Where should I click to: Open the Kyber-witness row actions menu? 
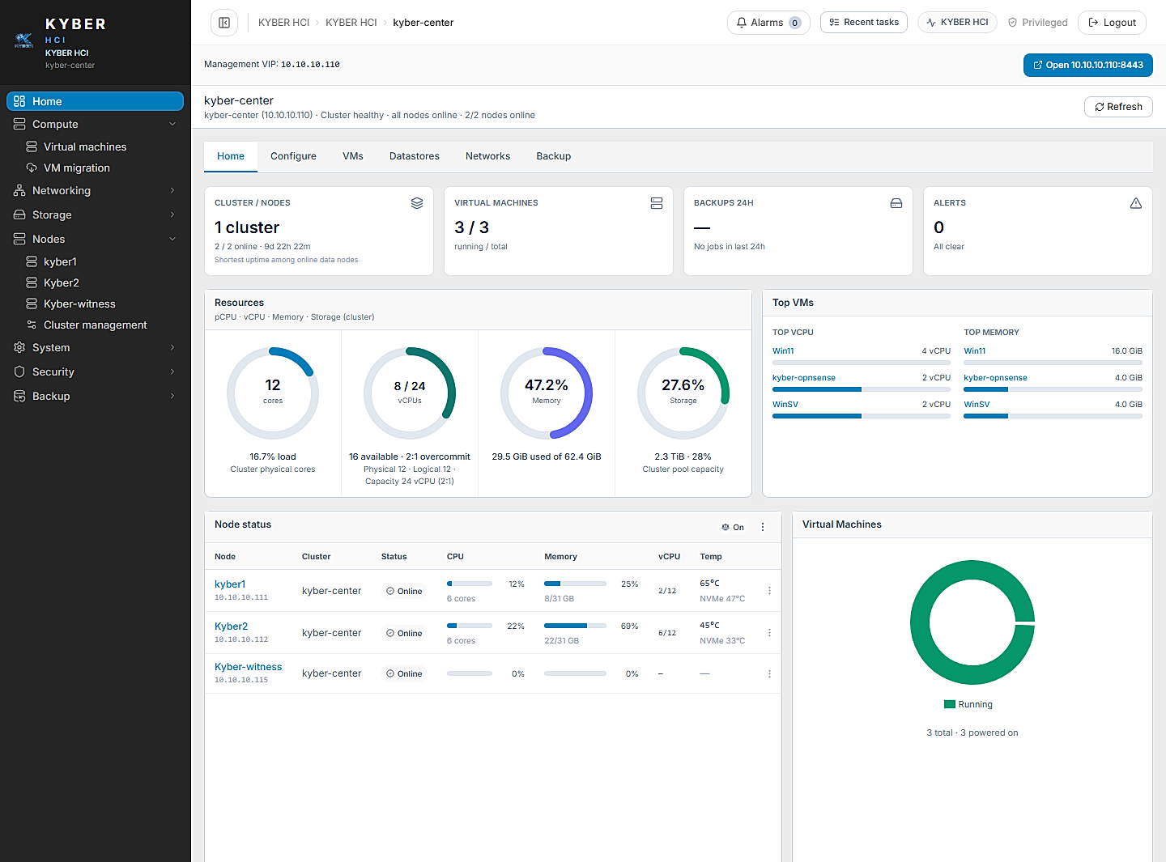[769, 673]
